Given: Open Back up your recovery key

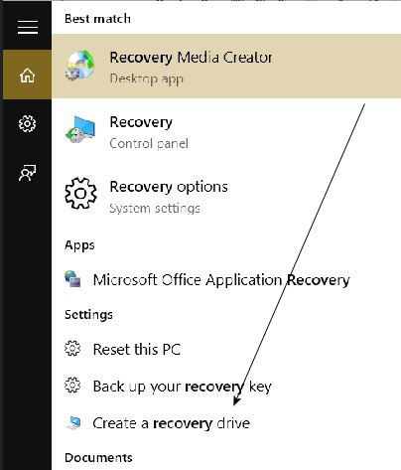Looking at the screenshot, I should coord(226,387).
